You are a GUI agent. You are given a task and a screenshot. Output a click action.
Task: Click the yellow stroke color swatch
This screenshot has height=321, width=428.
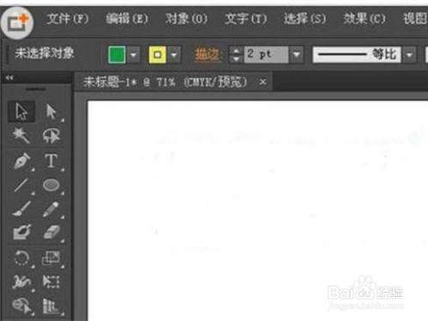tap(158, 55)
